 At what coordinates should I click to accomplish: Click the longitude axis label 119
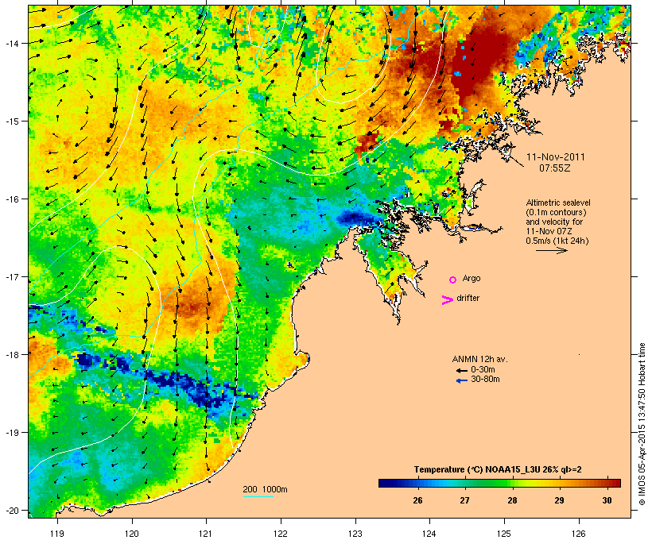tap(57, 534)
